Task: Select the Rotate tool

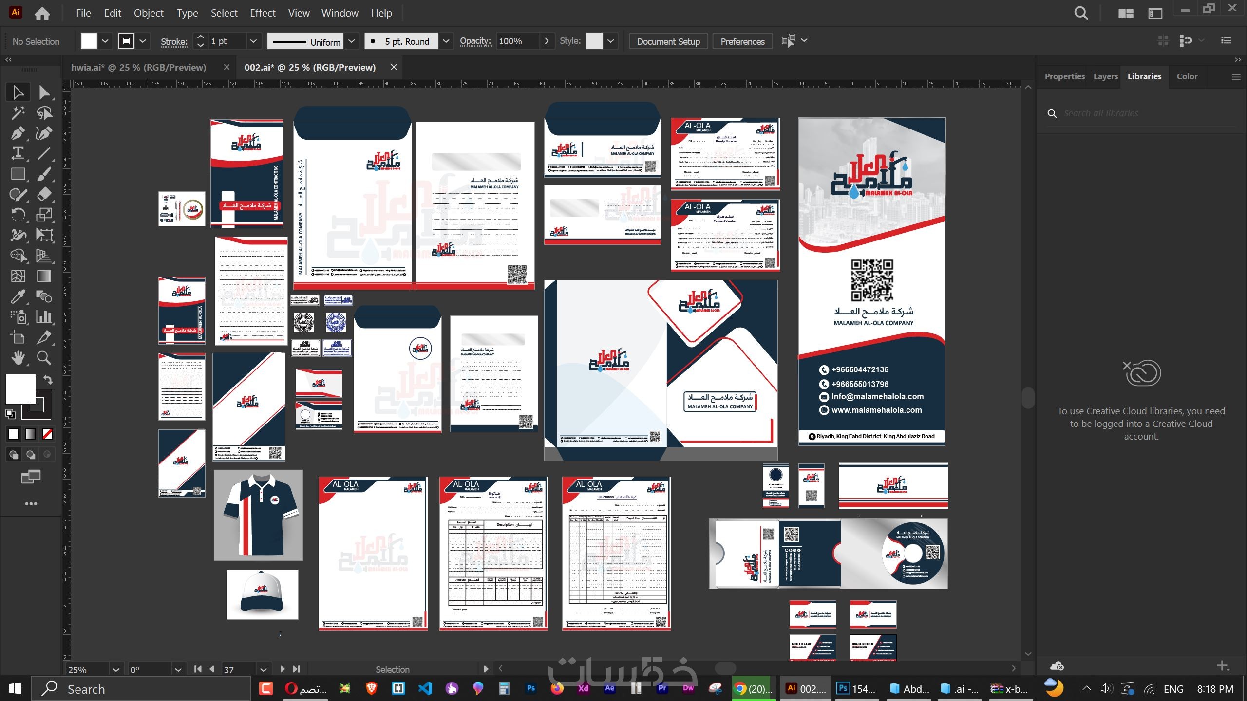Action: pyautogui.click(x=18, y=215)
